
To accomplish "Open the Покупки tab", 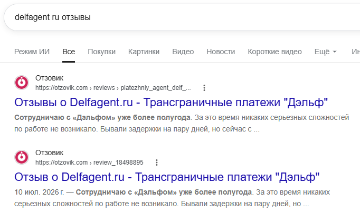I will (x=101, y=52).
